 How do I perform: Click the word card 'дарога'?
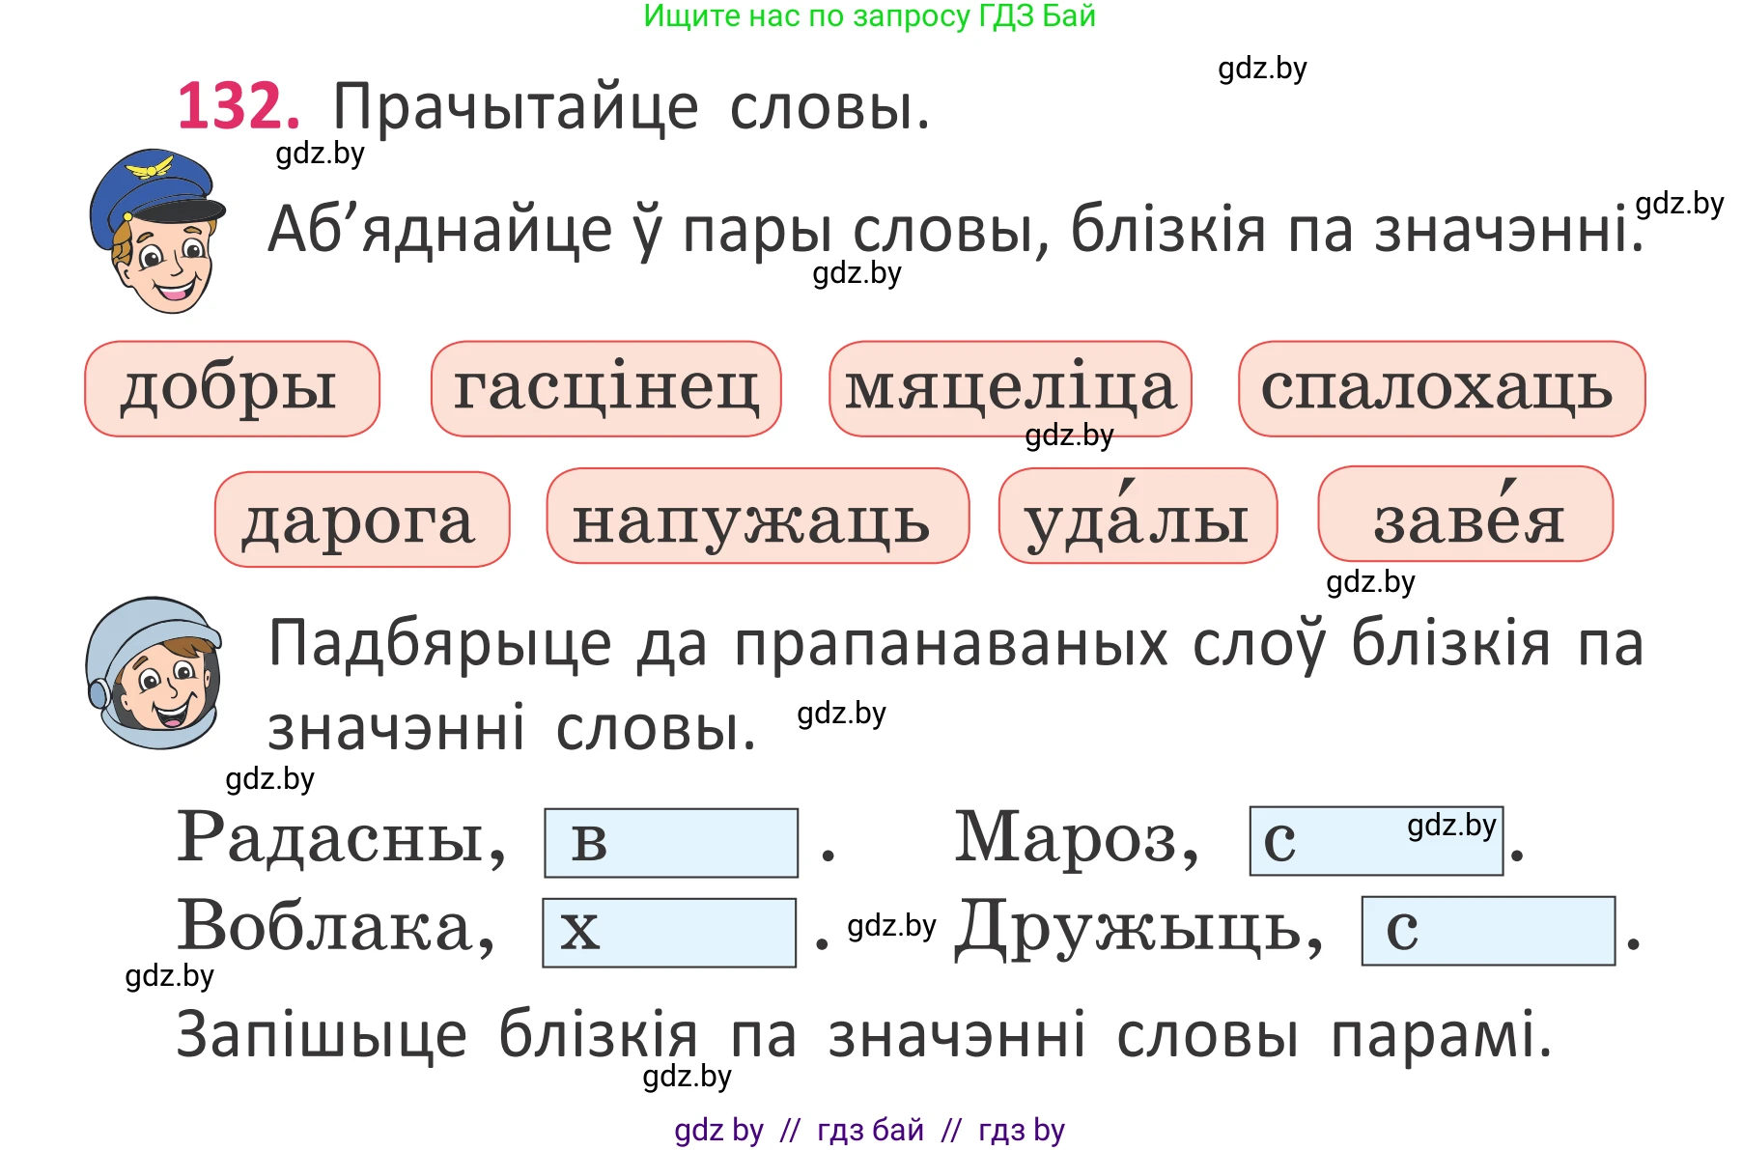[362, 519]
